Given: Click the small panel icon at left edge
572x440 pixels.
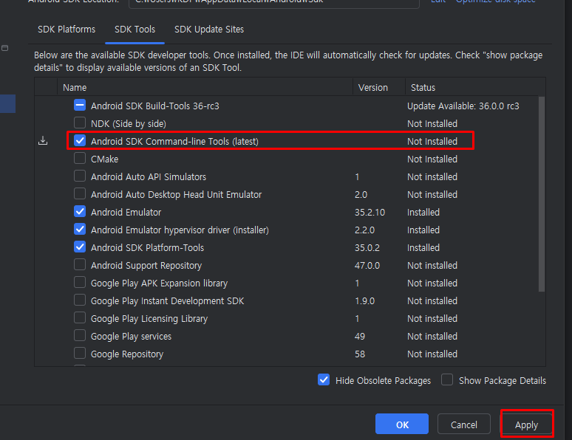Looking at the screenshot, I should [x=4, y=48].
